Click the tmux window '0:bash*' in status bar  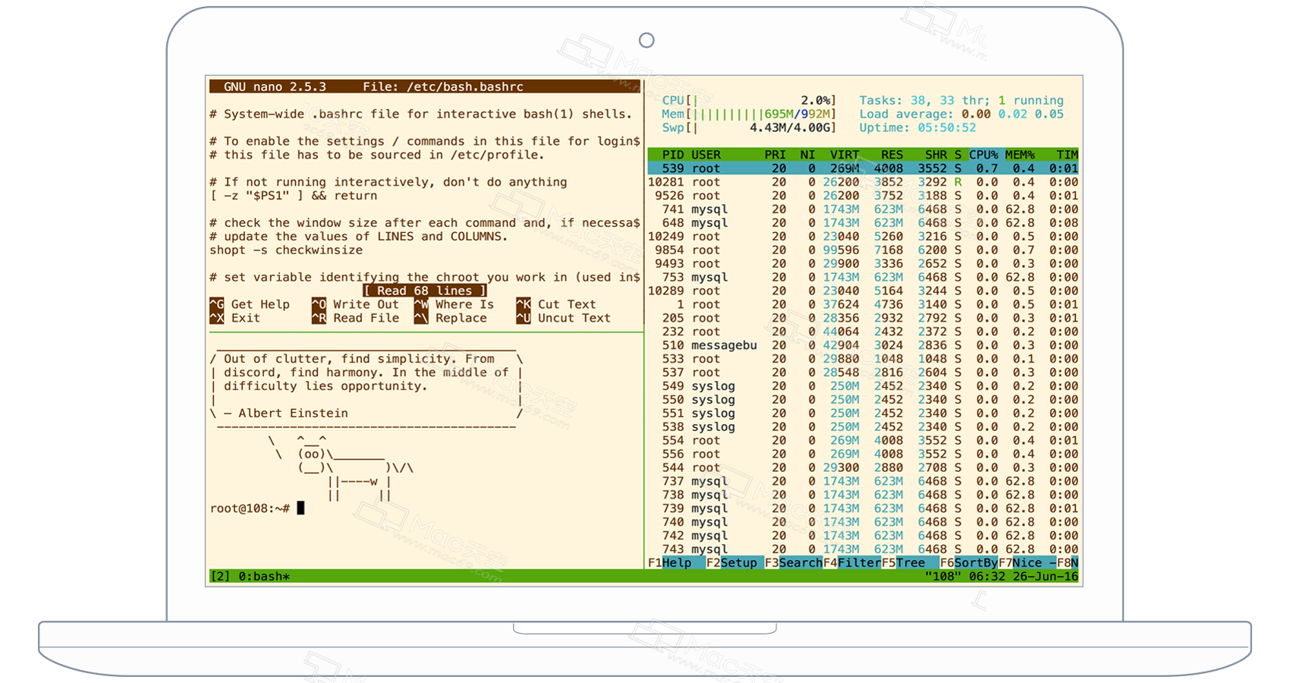click(264, 577)
